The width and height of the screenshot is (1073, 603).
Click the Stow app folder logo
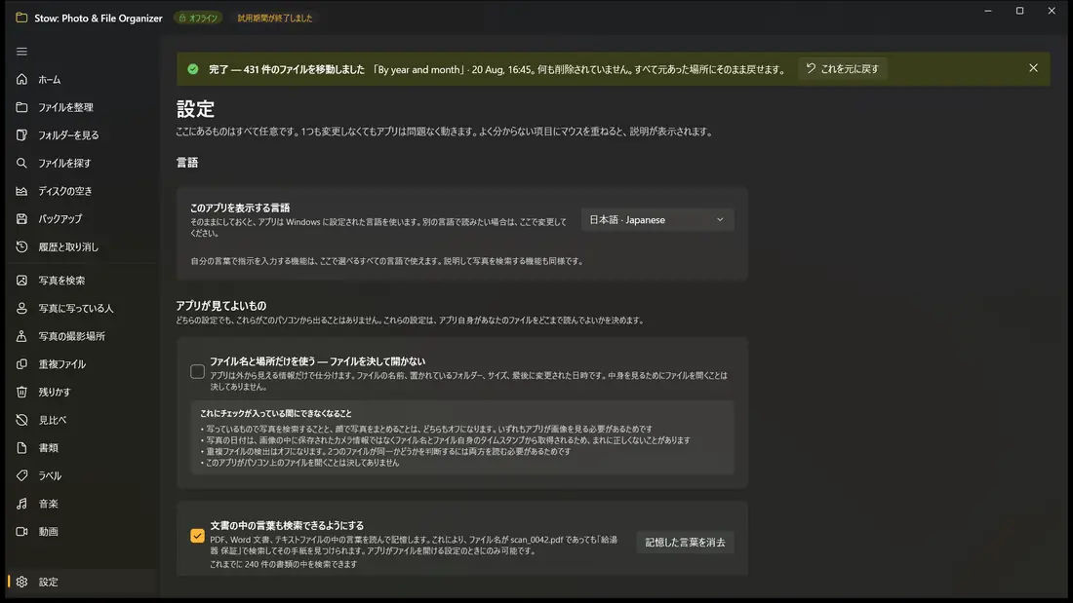21,18
